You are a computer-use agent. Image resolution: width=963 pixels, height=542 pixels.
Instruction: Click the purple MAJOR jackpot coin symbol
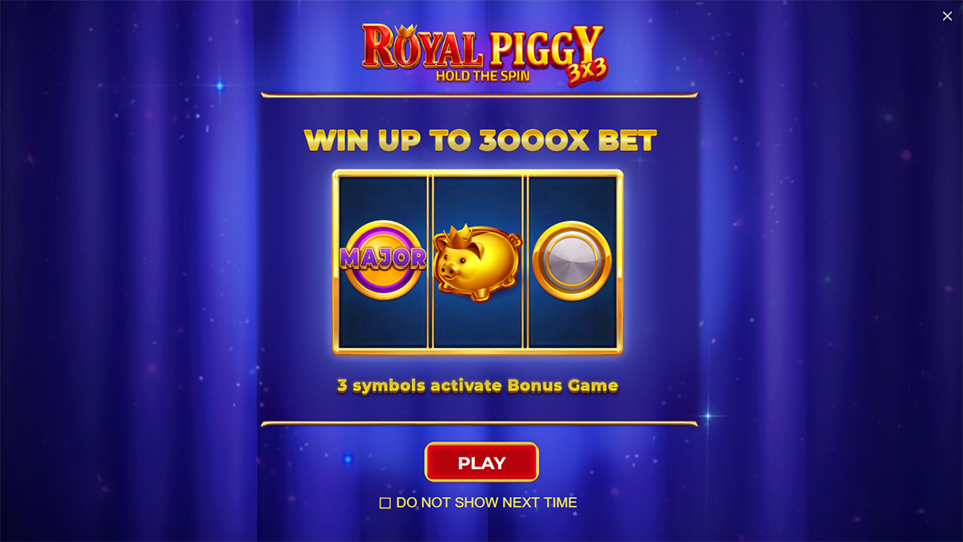click(x=384, y=260)
